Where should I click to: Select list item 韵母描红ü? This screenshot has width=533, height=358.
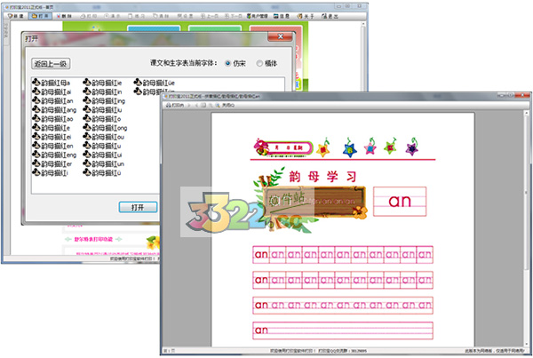(x=102, y=172)
